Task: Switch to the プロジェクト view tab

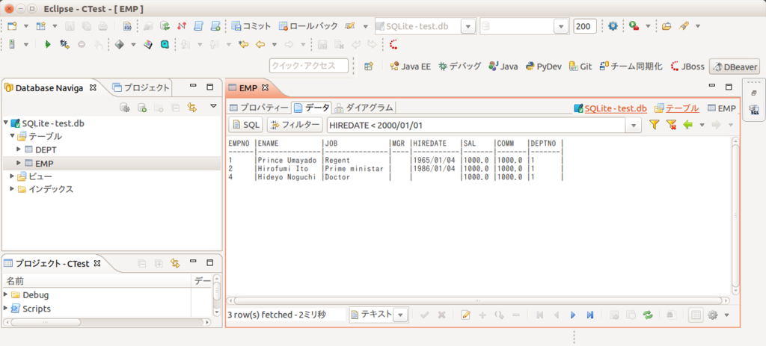Action: [x=141, y=88]
